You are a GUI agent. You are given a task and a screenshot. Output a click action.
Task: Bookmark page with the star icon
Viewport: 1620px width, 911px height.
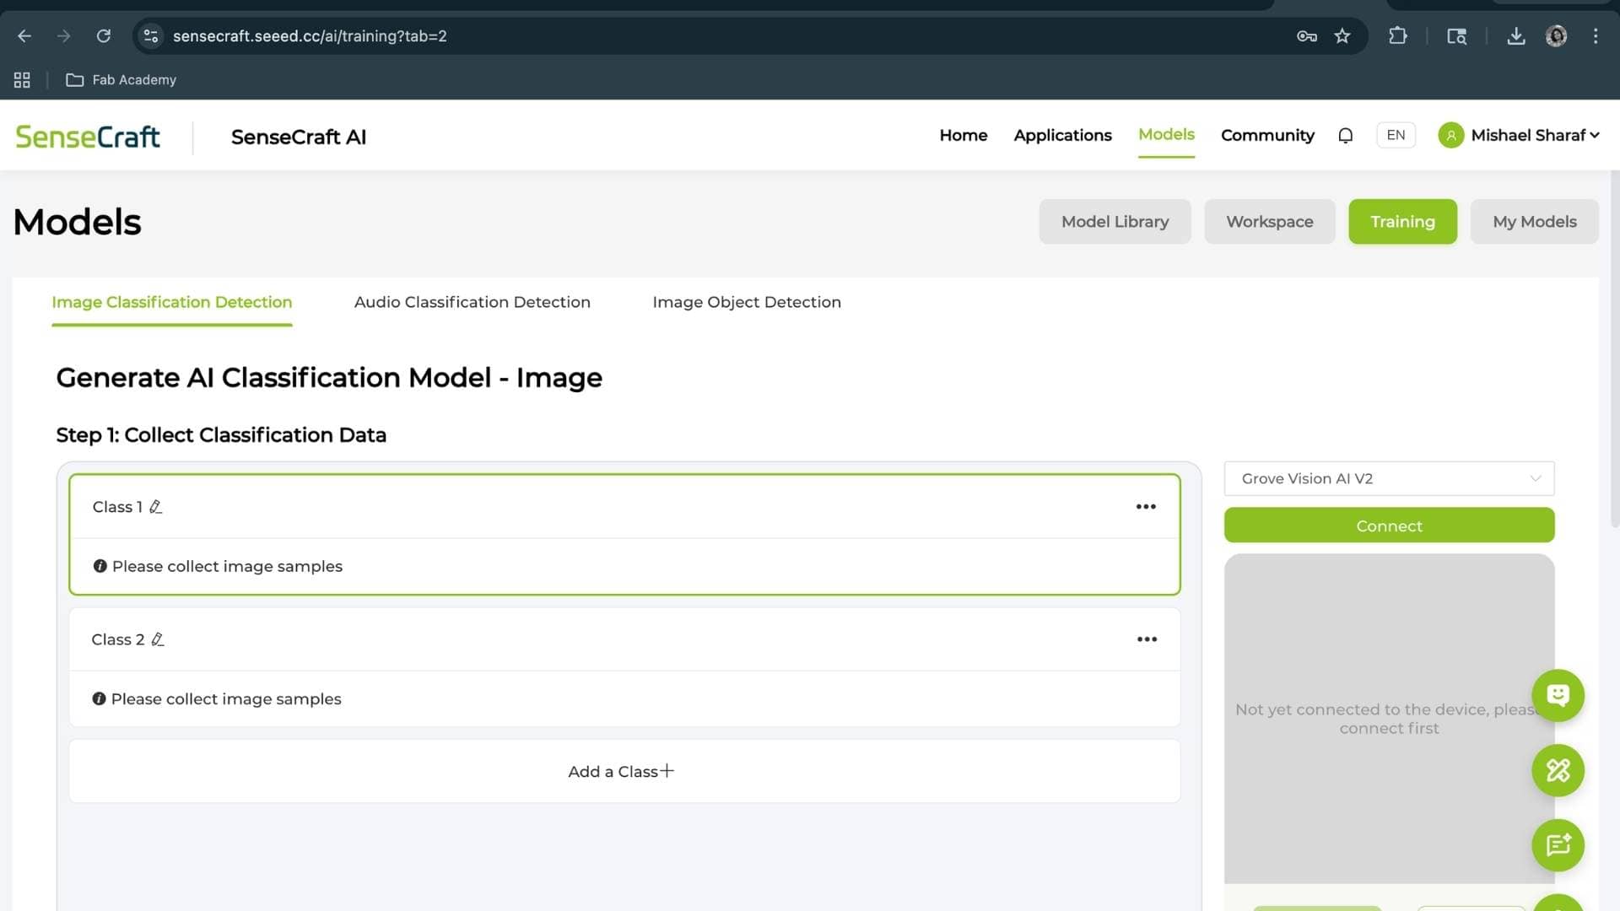[1342, 36]
